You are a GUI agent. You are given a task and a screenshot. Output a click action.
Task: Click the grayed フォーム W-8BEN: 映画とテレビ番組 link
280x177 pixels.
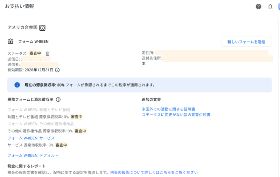(x=38, y=110)
